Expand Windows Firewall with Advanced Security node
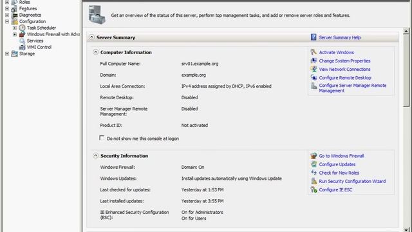Viewport: 412px width, 232px height. click(15, 34)
